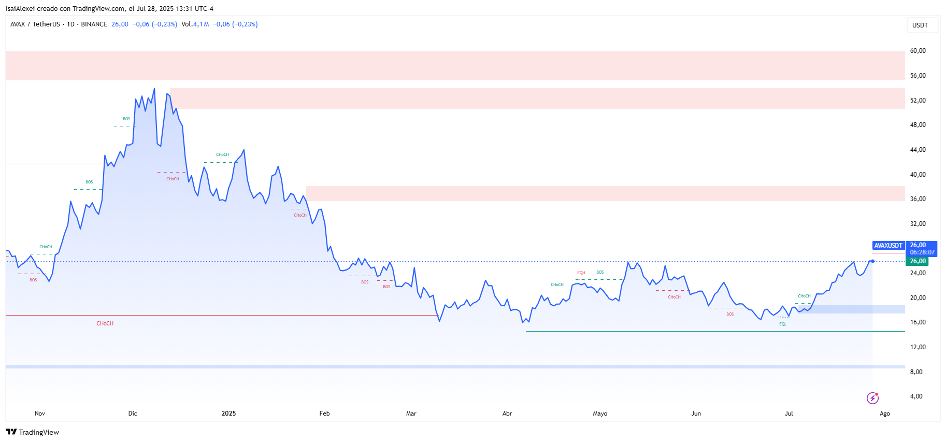Click the large red CHoCH label under long red line
Screen dimensions: 946x442
(105, 323)
